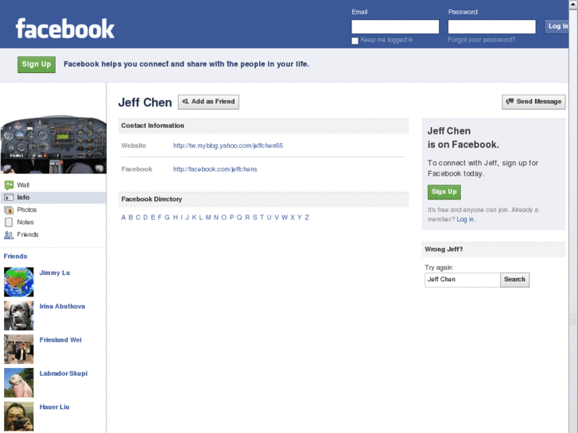Click the Friends heading link above friend list
The width and height of the screenshot is (578, 433).
[15, 256]
